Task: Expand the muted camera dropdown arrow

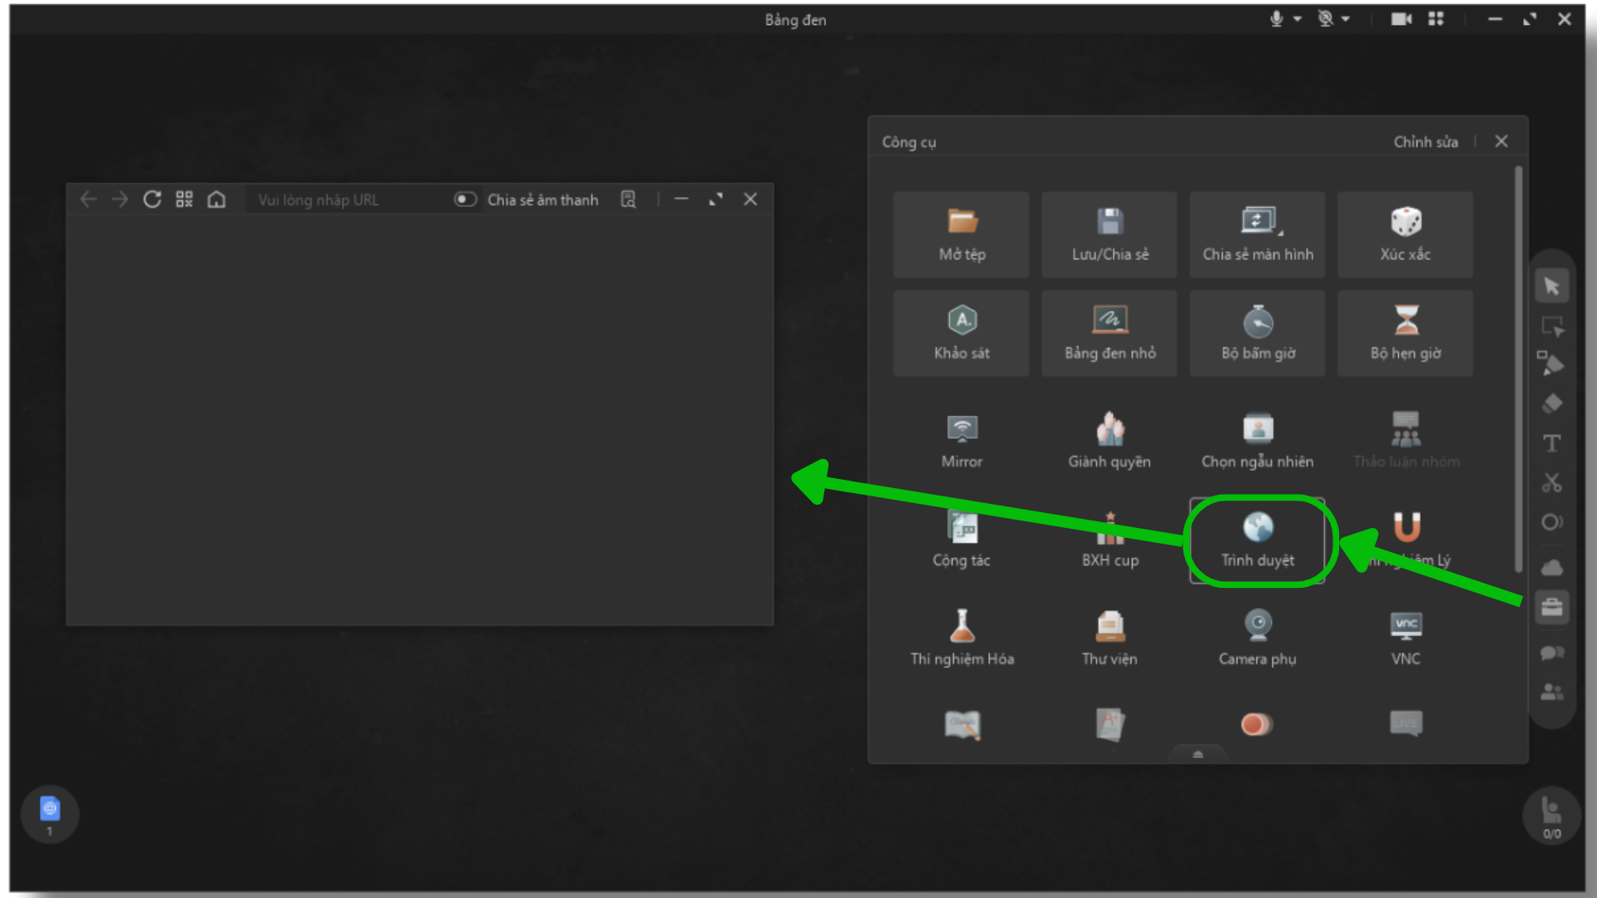Action: (1346, 19)
